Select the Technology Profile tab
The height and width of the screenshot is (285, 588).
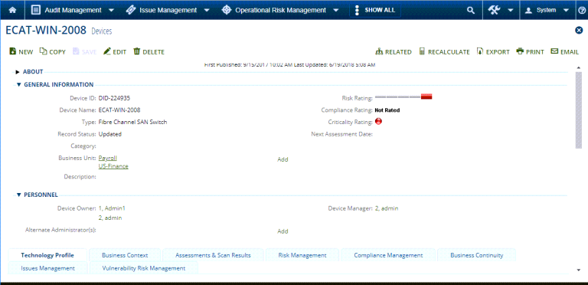47,255
